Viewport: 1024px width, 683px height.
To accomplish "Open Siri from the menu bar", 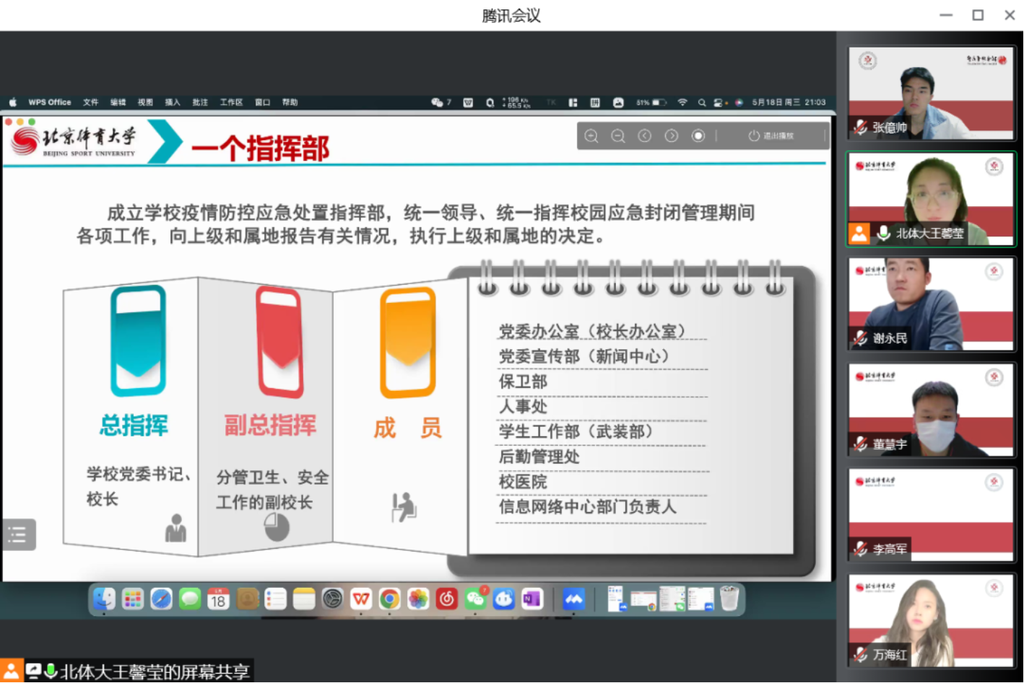I will point(739,102).
